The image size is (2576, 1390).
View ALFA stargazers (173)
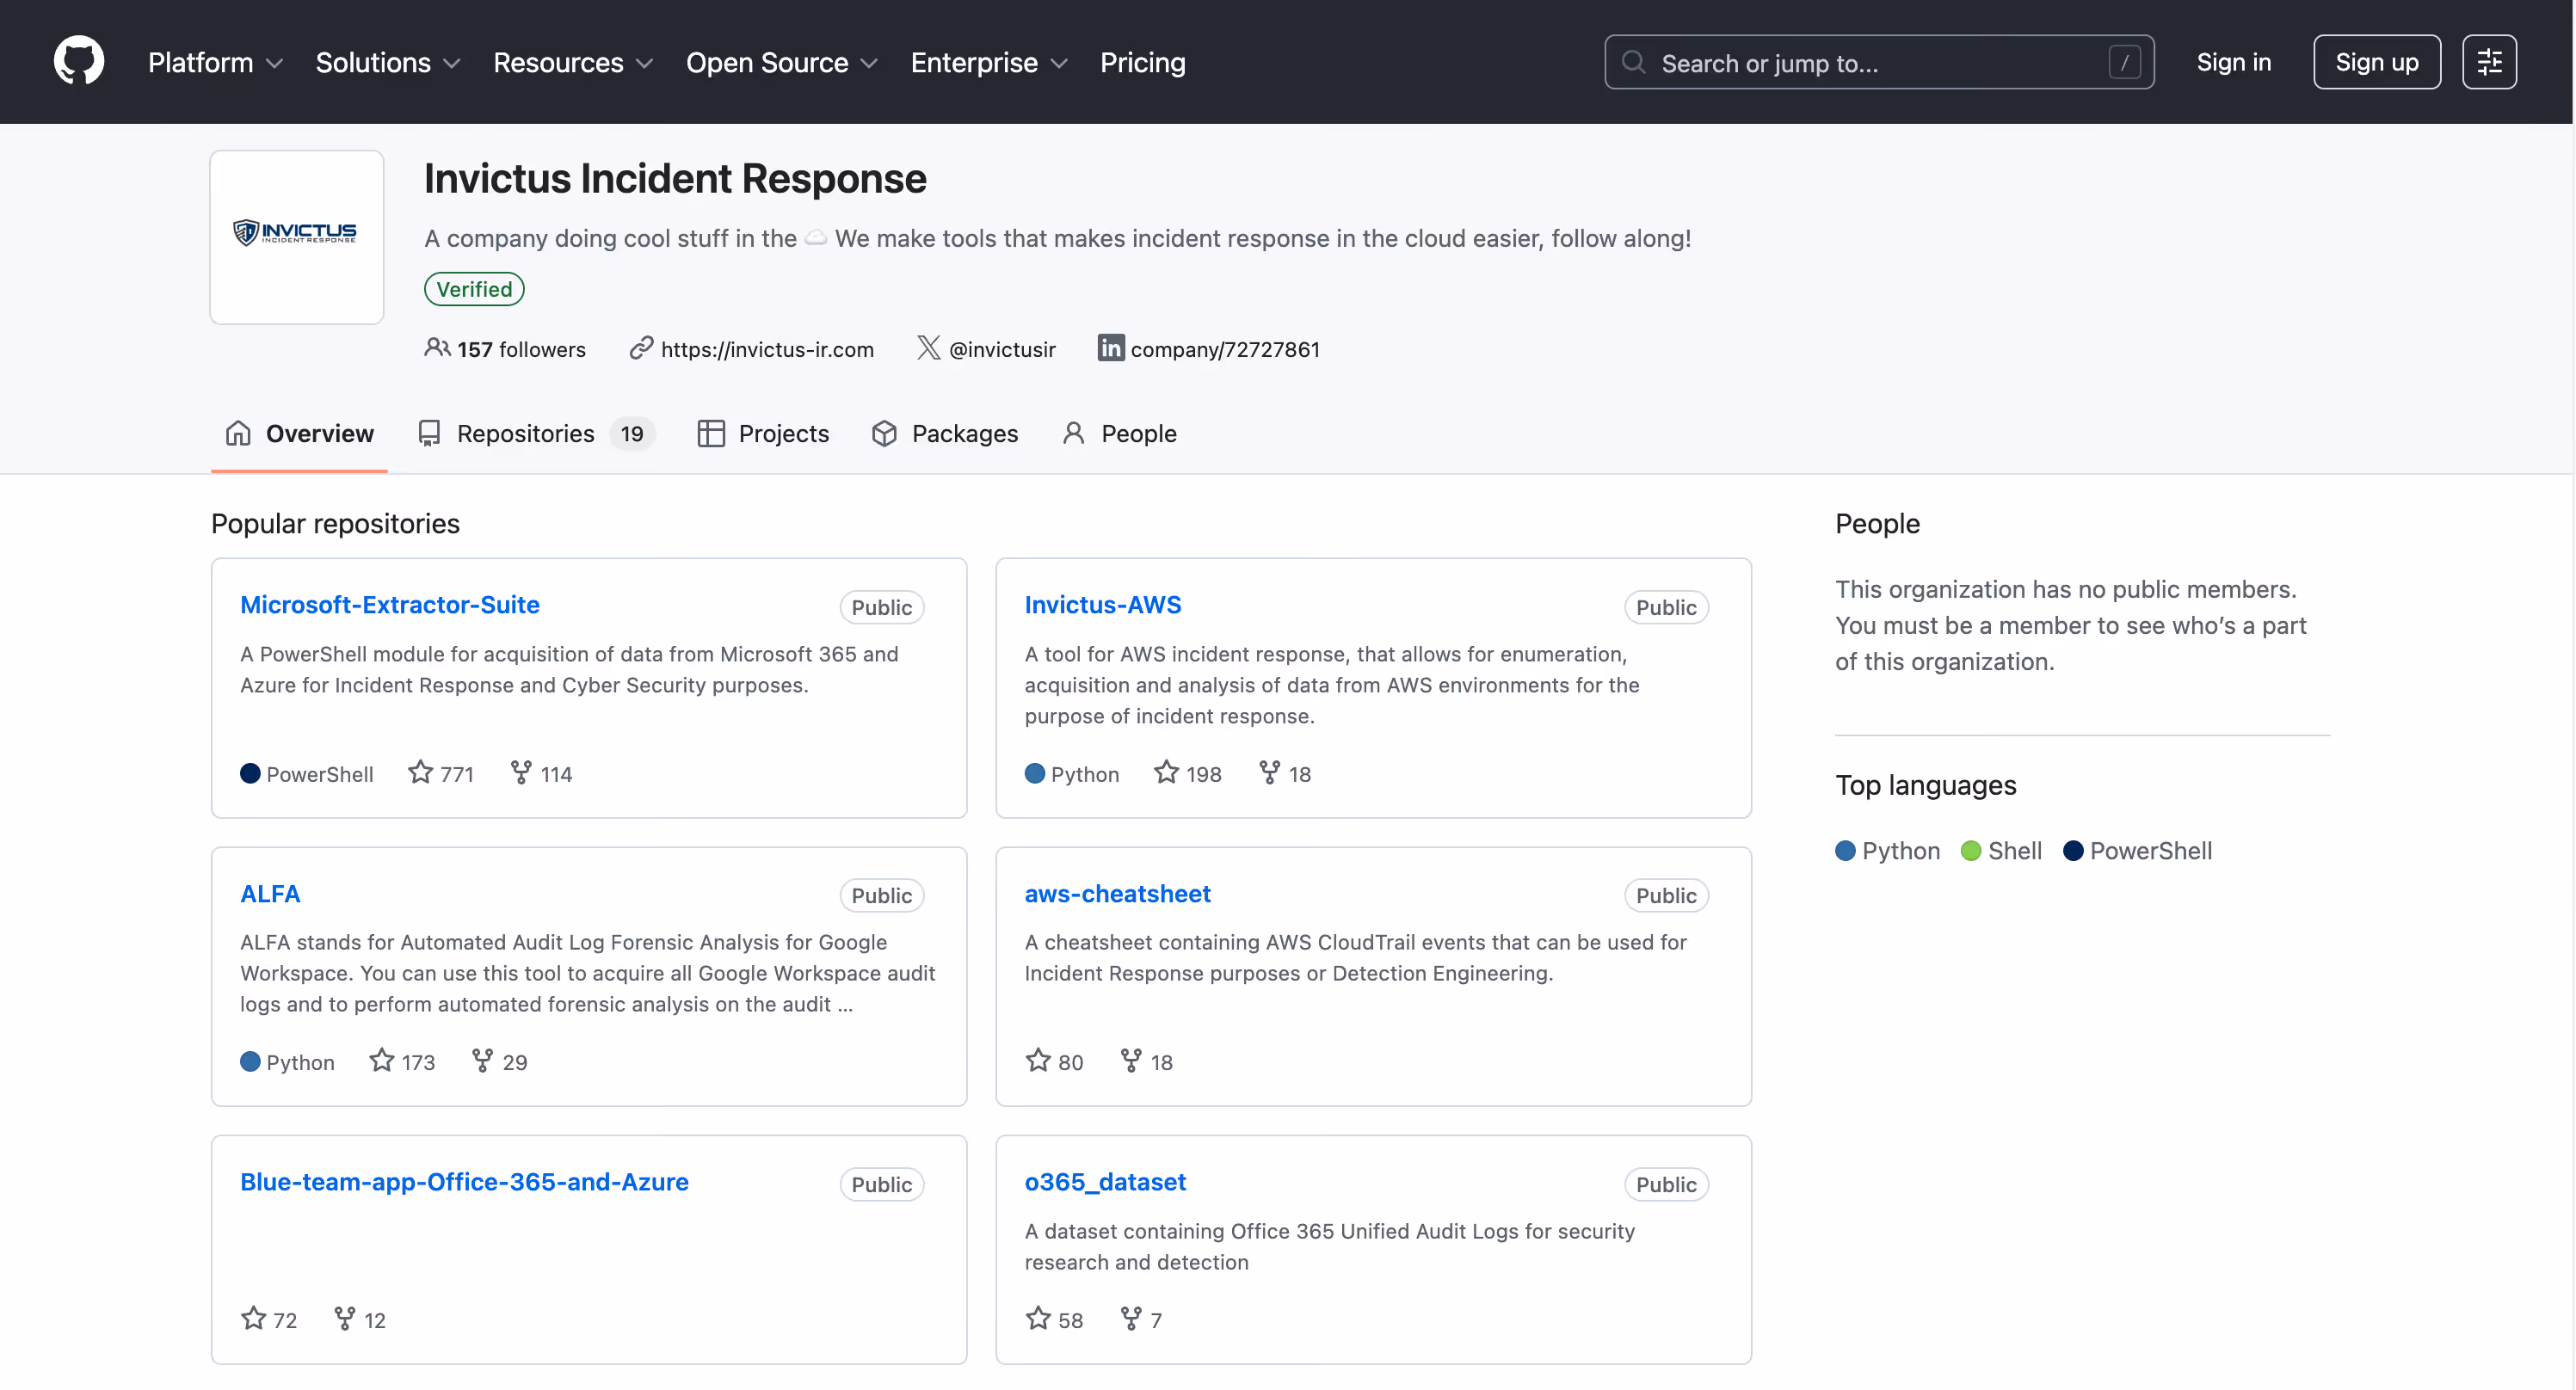click(x=402, y=1061)
